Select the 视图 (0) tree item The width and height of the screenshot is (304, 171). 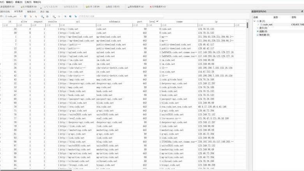pyautogui.click(x=263, y=31)
